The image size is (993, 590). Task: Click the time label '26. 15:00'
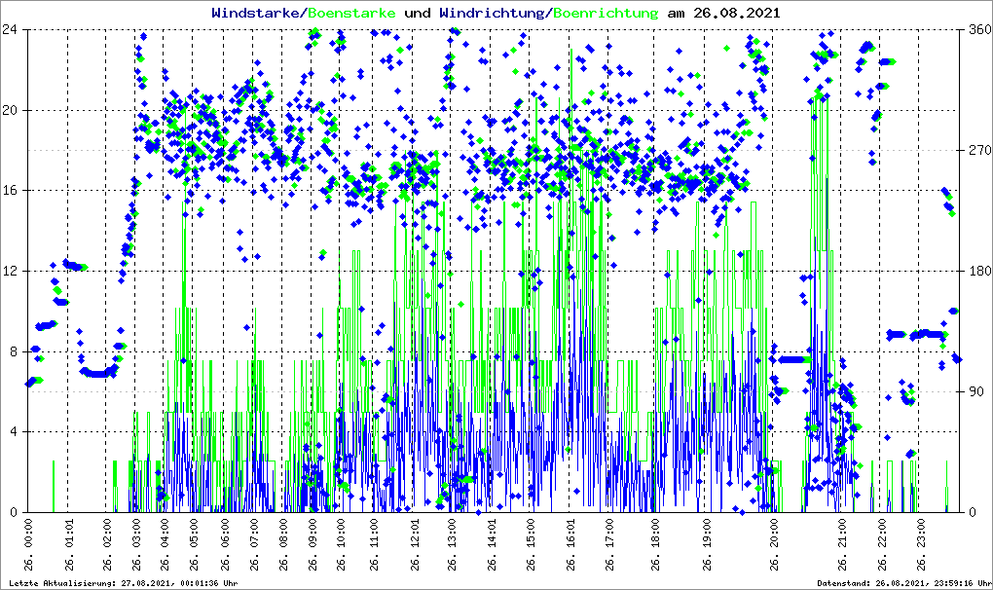(530, 545)
